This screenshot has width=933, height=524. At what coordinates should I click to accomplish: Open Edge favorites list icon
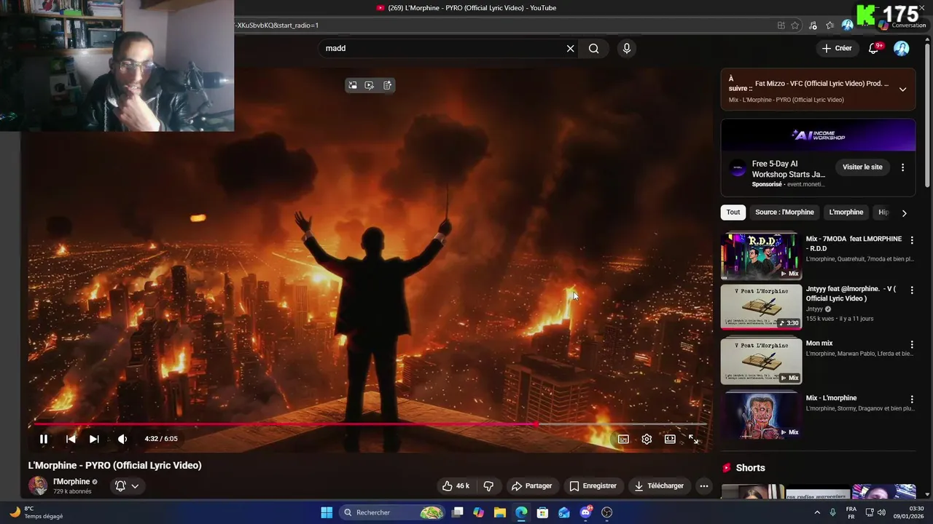tap(829, 25)
